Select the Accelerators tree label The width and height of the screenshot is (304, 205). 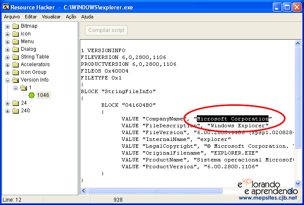pos(35,64)
